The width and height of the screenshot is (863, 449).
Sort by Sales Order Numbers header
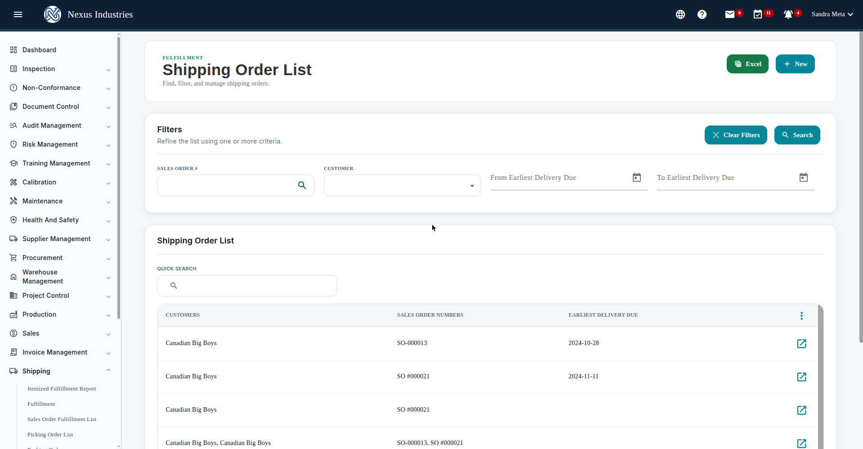tap(430, 315)
